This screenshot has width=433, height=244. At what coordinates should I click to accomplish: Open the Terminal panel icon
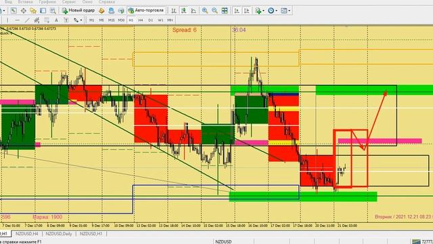(x=43, y=11)
